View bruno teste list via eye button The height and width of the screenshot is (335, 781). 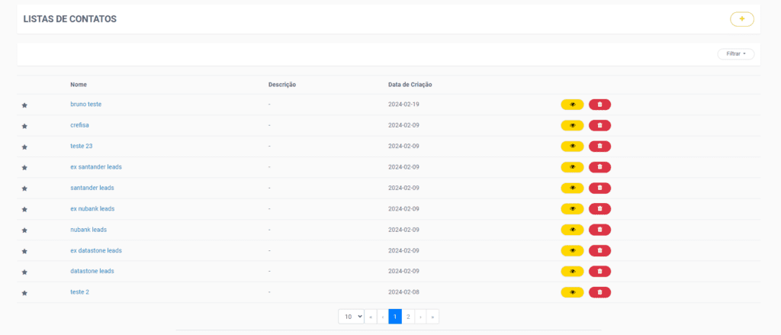(x=572, y=105)
